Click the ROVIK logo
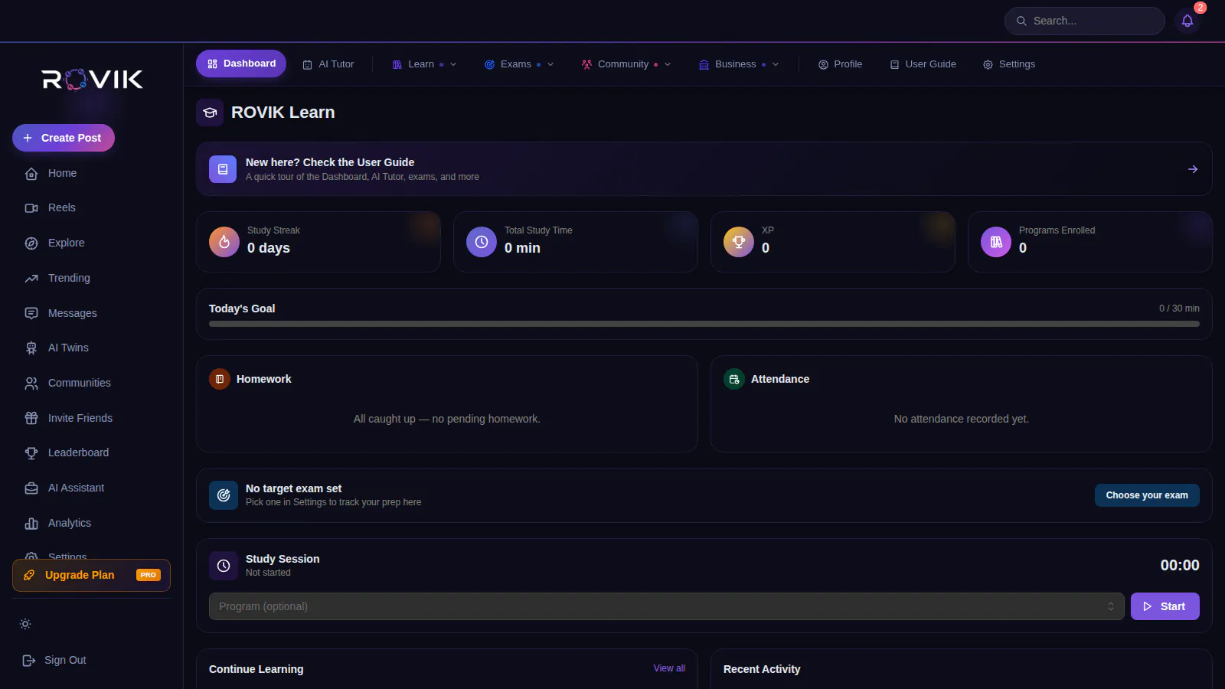 [x=92, y=80]
